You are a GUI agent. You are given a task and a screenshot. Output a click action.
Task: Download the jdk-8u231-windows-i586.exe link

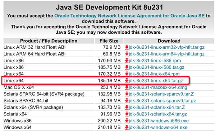159,121
